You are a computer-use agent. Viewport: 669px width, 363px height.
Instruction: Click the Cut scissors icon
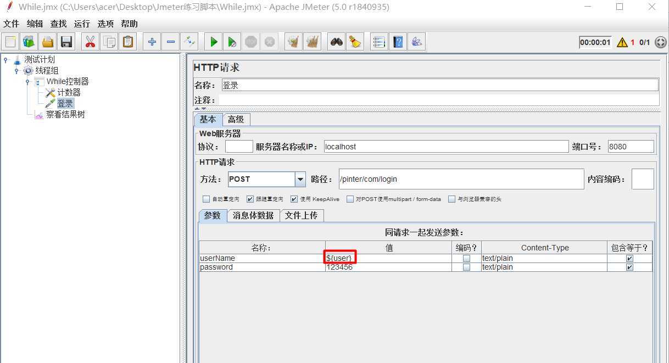pyautogui.click(x=91, y=42)
